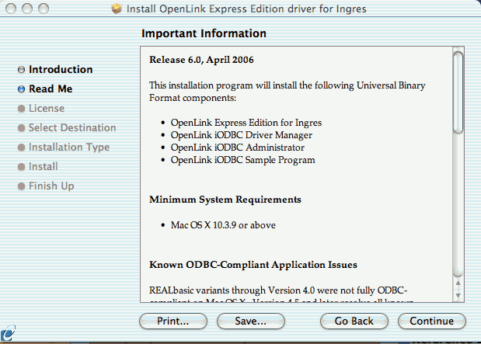Screen dimensions: 481x344
Task: Click the empty scrollbar track below the thumb
Action: click(458, 205)
